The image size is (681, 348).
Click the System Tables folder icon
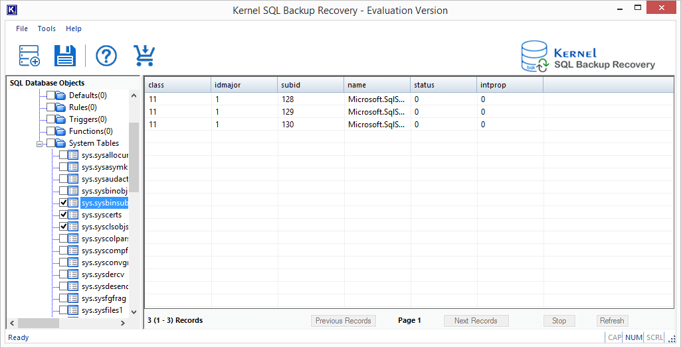61,143
